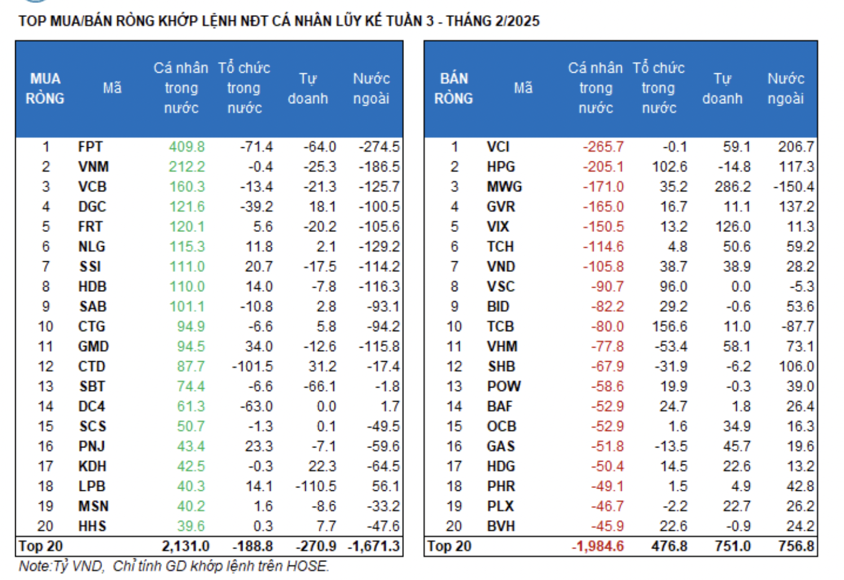
Task: Click the FPT ticker cell
Action: point(90,147)
